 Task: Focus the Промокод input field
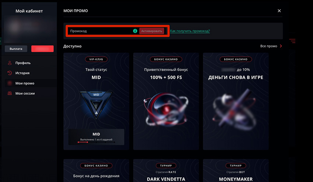point(100,31)
